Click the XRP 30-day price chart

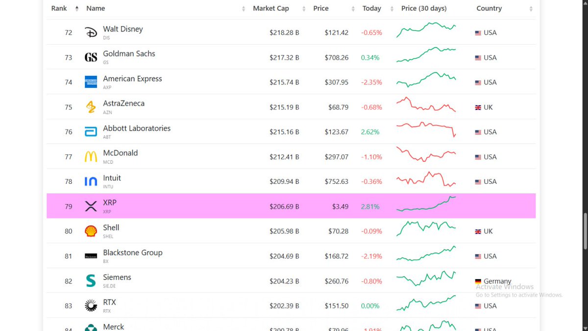(426, 204)
